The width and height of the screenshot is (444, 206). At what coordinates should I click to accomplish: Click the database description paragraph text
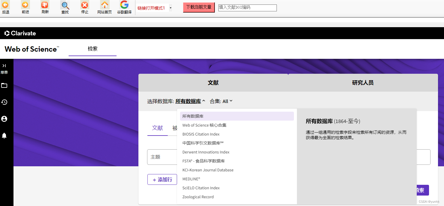pos(356,135)
